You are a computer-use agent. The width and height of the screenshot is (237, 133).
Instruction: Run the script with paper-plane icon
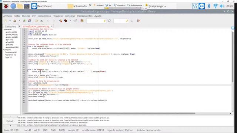point(75,21)
